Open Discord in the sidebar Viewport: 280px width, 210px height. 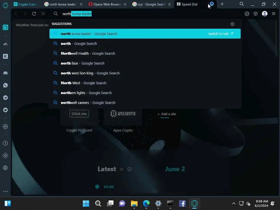pyautogui.click(x=5, y=73)
